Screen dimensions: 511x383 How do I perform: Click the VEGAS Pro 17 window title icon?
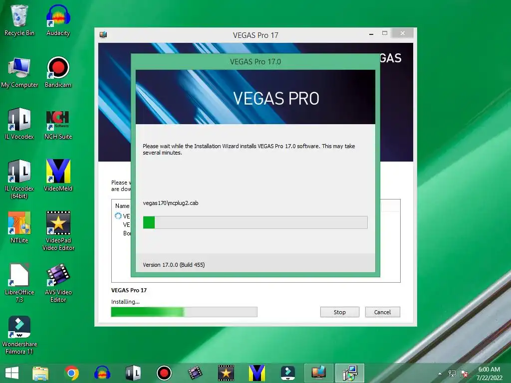pos(103,35)
